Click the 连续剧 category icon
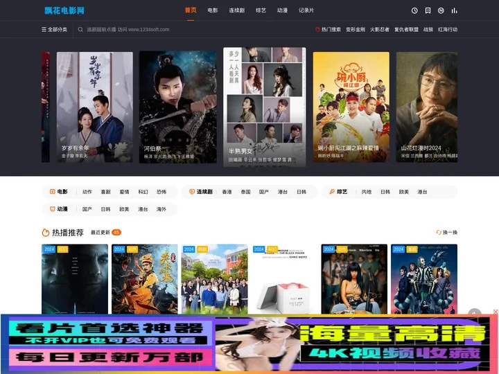The width and height of the screenshot is (499, 374). [192, 191]
